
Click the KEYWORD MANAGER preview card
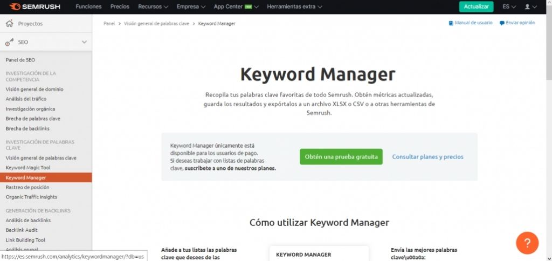click(x=319, y=253)
